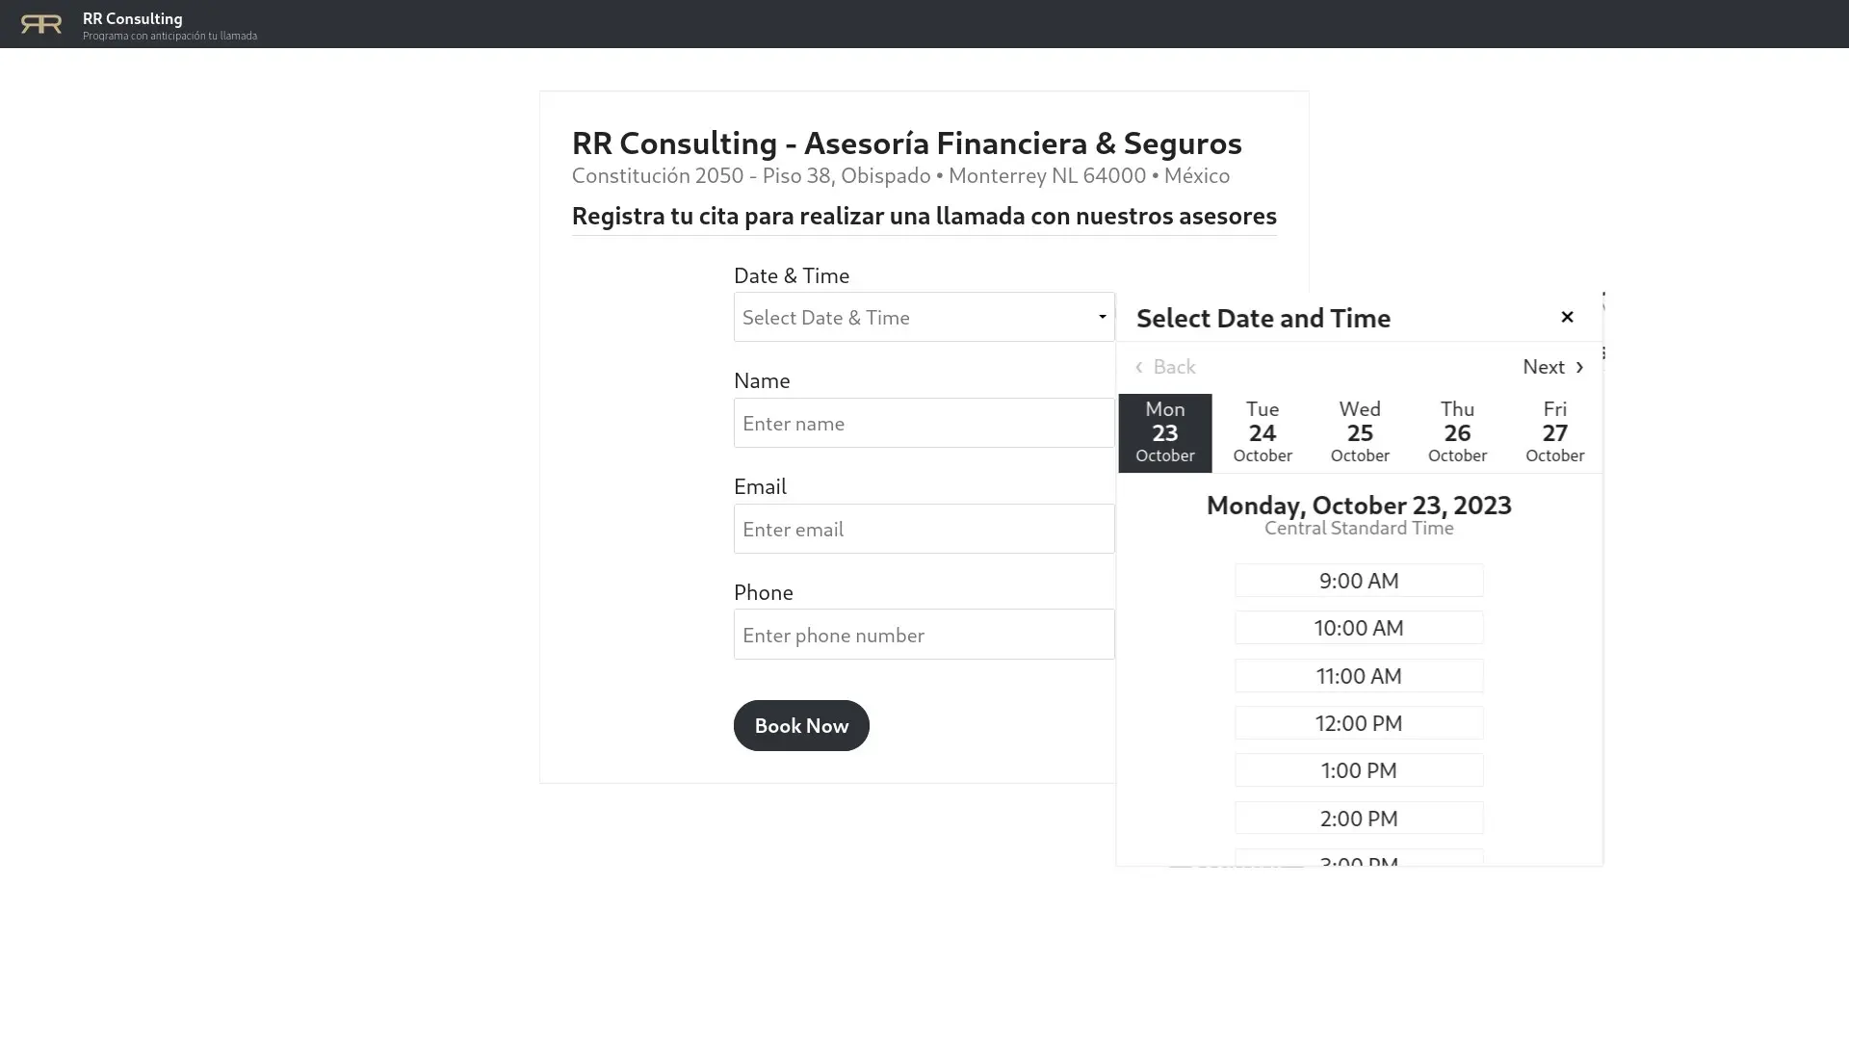This screenshot has height=1040, width=1849.
Task: Choose the 9:00 AM time slot
Action: 1359,581
